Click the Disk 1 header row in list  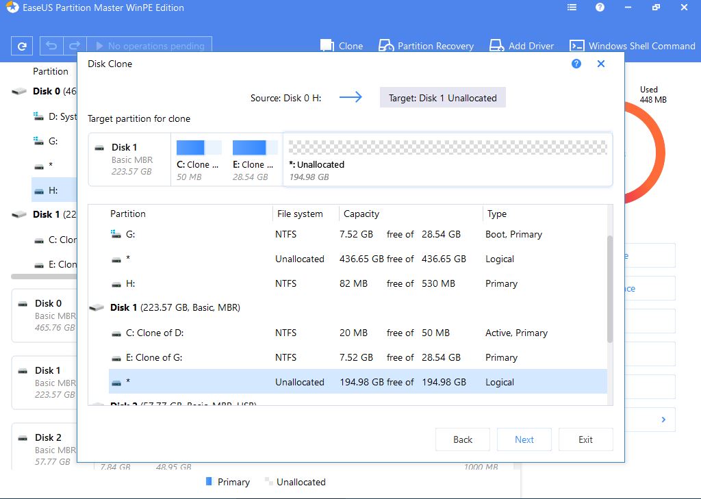pos(175,308)
